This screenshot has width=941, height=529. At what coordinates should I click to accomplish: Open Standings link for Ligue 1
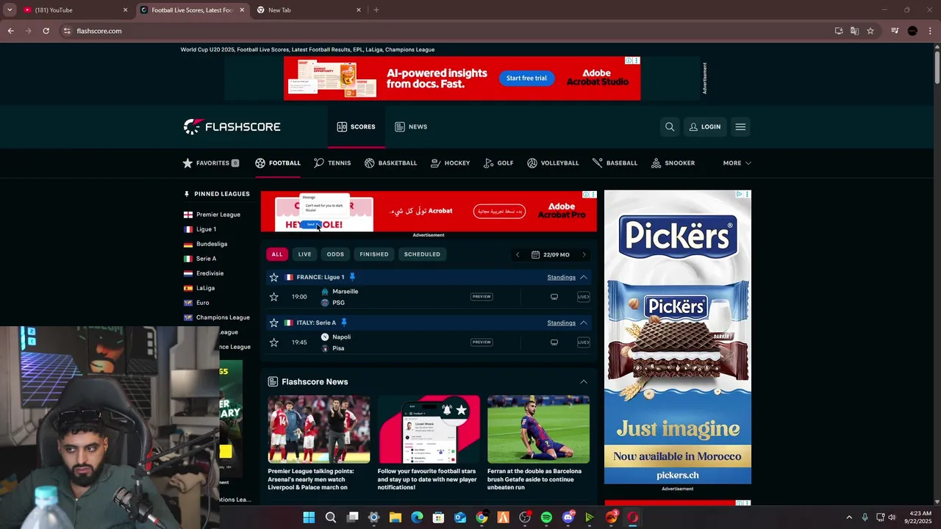[561, 277]
